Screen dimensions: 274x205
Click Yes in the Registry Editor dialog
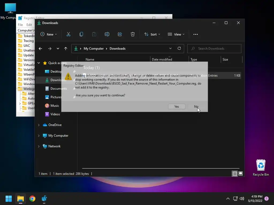[x=177, y=107]
